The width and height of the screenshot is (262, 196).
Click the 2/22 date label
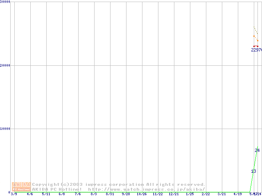click(x=206, y=194)
